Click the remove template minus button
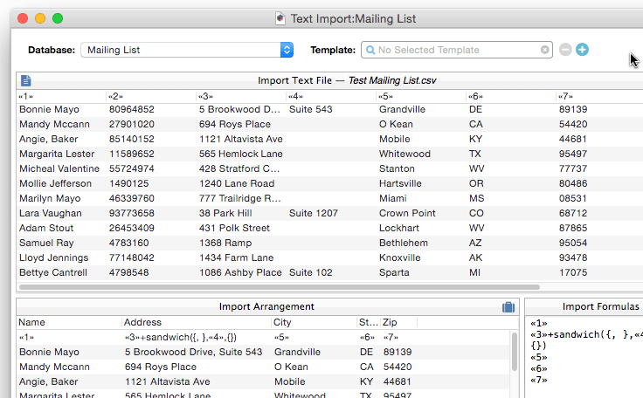The height and width of the screenshot is (398, 643). [565, 50]
